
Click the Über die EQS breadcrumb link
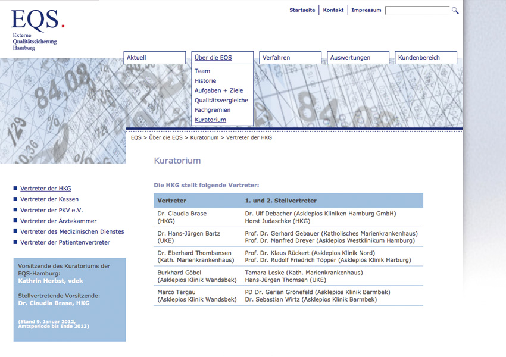tap(165, 137)
